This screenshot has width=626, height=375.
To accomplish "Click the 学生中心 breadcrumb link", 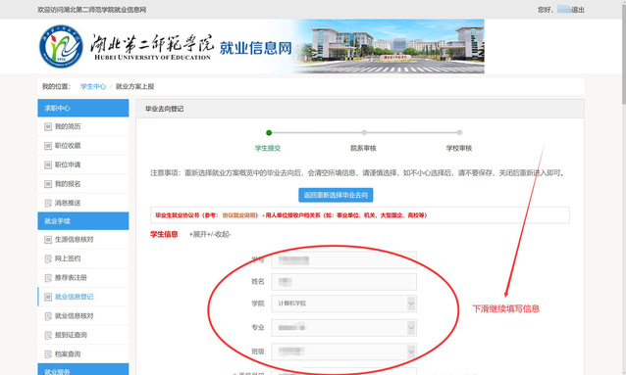I will pos(93,86).
